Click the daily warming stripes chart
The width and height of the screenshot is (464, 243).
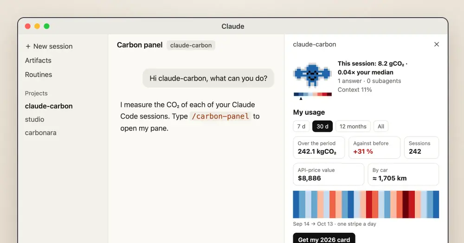point(366,204)
